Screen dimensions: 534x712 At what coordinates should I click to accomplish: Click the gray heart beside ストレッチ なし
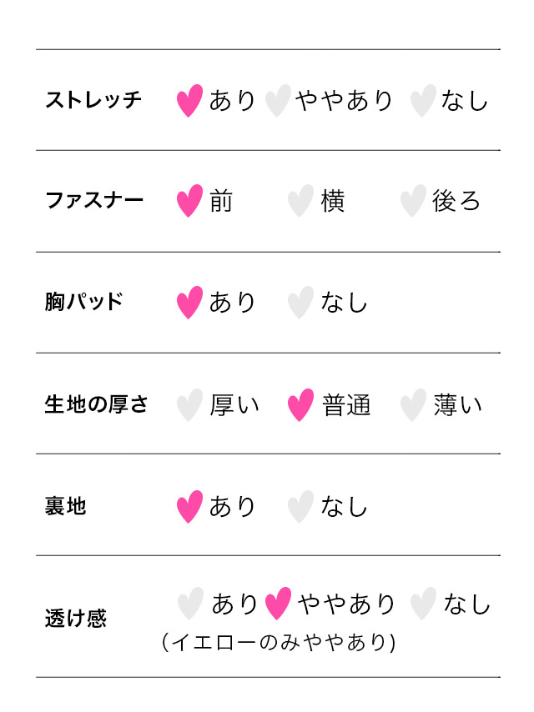click(x=423, y=100)
